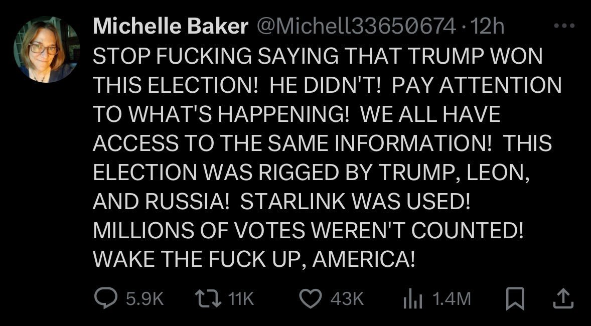591x326 pixels.
Task: Click the 11K reposts count
Action: point(241,299)
